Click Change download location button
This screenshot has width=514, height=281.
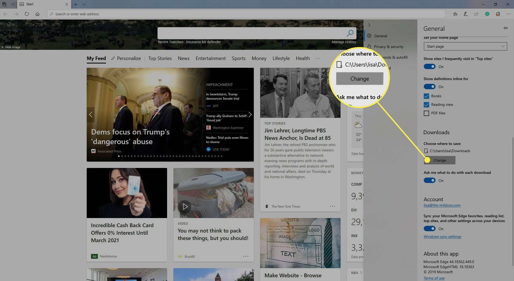tap(440, 160)
